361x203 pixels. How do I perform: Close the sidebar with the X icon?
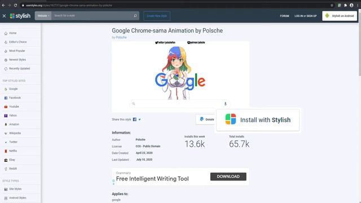(x=4, y=16)
